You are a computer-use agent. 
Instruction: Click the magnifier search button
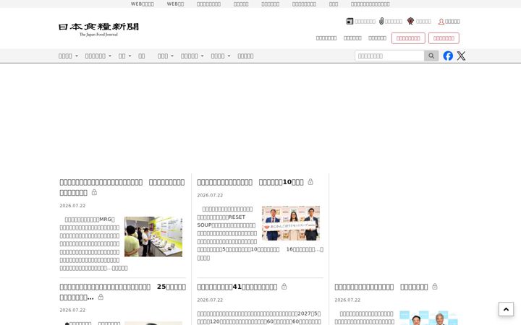click(x=431, y=56)
